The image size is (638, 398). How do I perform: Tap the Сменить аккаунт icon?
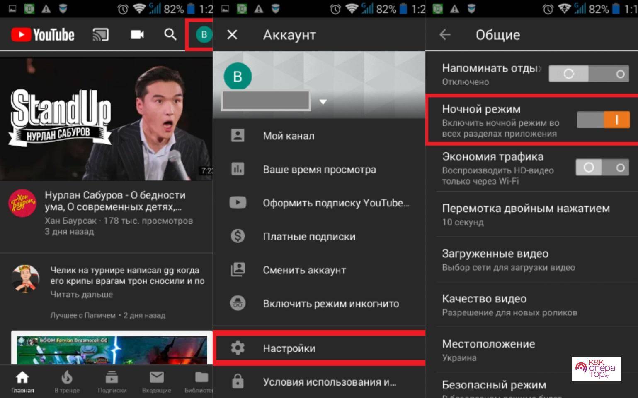(238, 270)
